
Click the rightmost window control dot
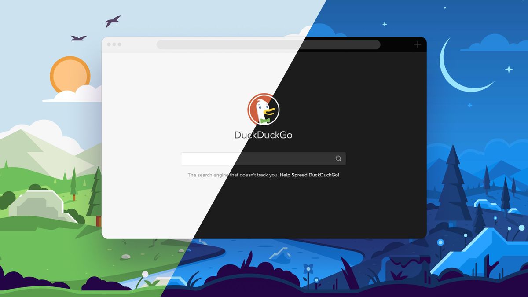click(121, 44)
